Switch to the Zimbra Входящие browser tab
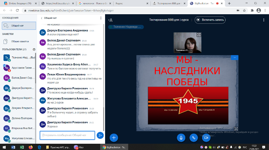Screen dimensions: 269x150 coord(18,3)
